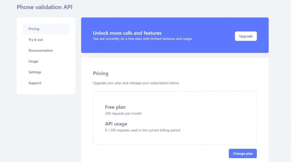Select Usage in the sidebar

click(33, 61)
